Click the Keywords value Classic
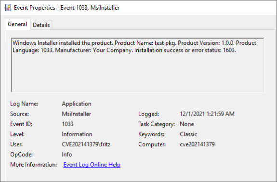Image resolution: width=277 pixels, height=182 pixels. point(188,134)
